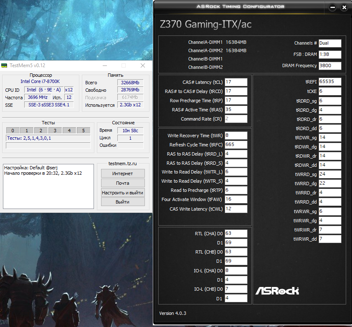Close the ASRock Timing Configurator window
The width and height of the screenshot is (352, 327).
click(x=344, y=8)
